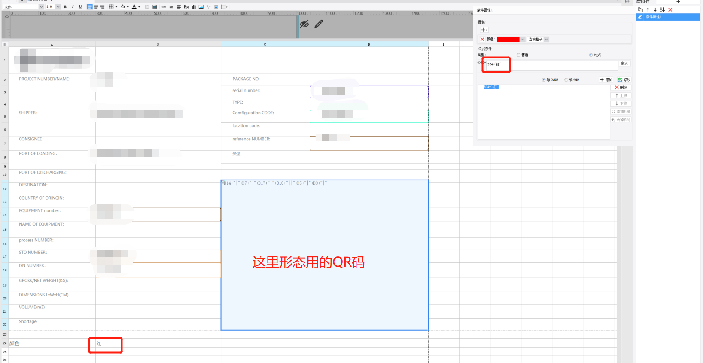Image resolution: width=703 pixels, height=363 pixels.
Task: Click the 定义 button beside the formula
Action: (624, 64)
